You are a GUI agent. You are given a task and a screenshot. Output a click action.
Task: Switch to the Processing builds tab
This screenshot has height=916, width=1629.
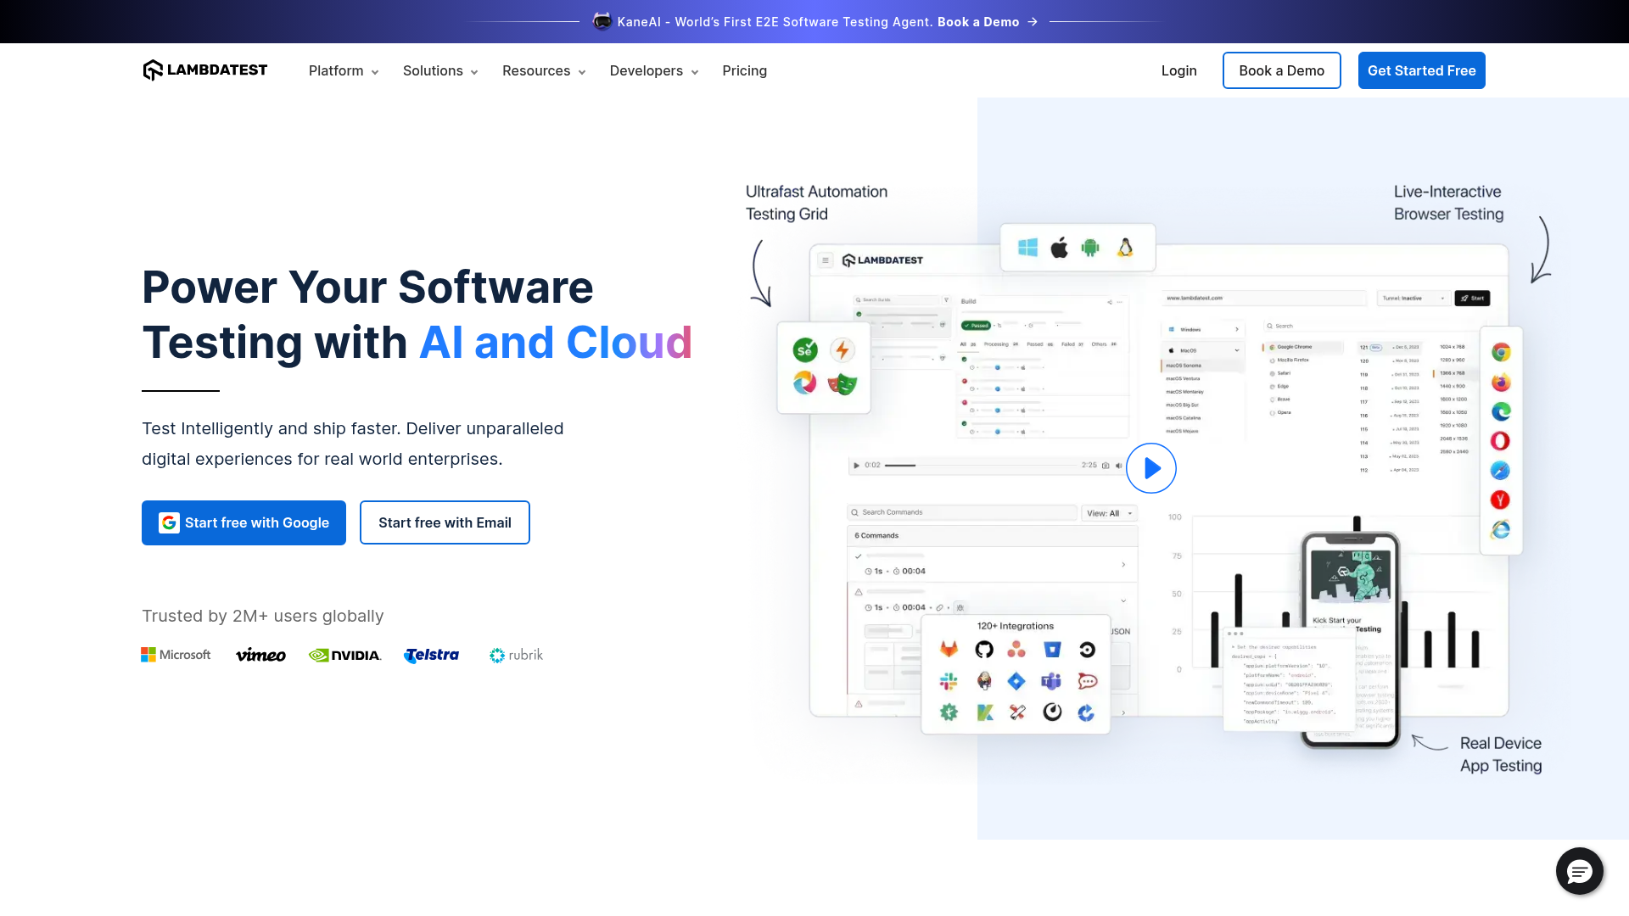coord(1001,344)
